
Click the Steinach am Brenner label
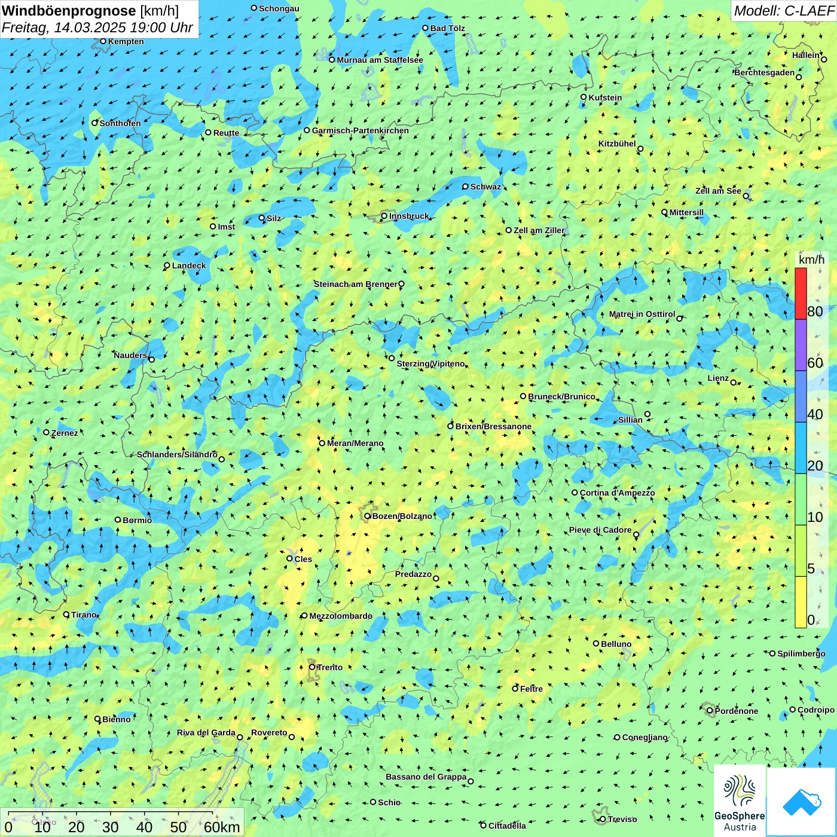coord(355,284)
